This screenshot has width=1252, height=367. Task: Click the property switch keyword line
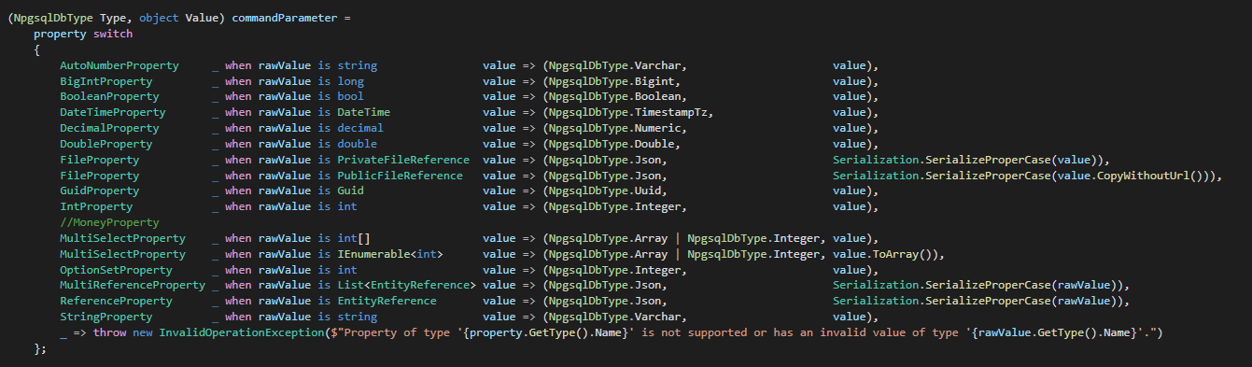(x=83, y=34)
